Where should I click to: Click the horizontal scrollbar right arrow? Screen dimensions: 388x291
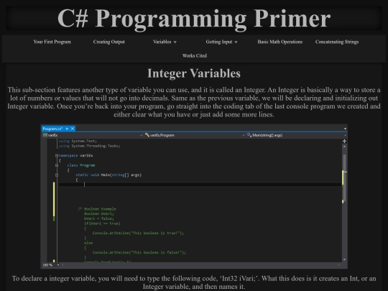click(x=339, y=265)
